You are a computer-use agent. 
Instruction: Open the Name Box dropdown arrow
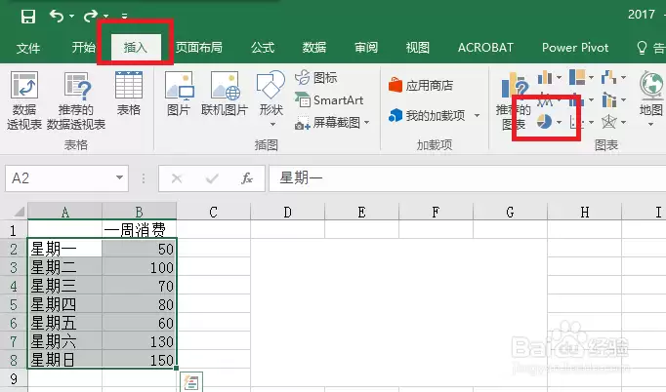120,178
